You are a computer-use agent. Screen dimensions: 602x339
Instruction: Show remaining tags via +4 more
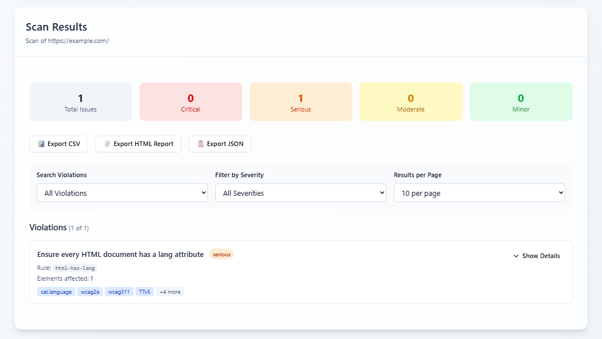click(x=170, y=292)
